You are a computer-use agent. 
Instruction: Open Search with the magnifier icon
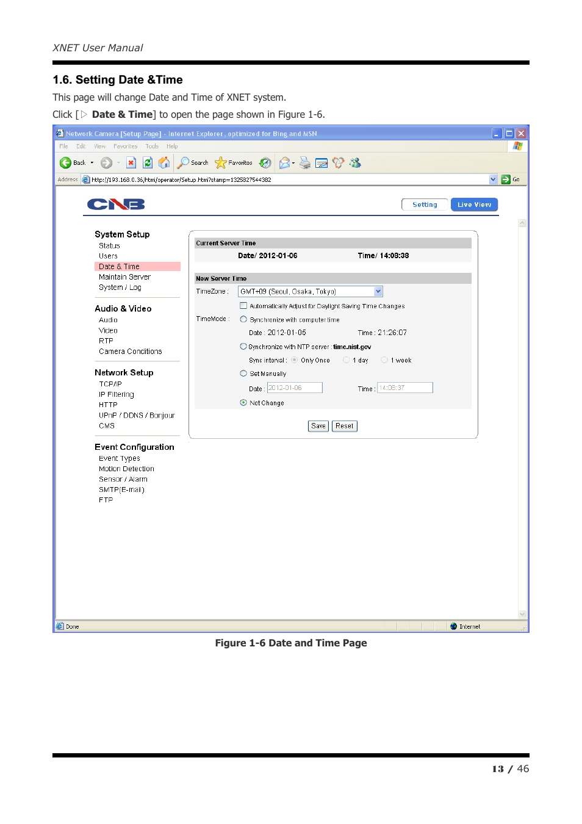tap(183, 162)
